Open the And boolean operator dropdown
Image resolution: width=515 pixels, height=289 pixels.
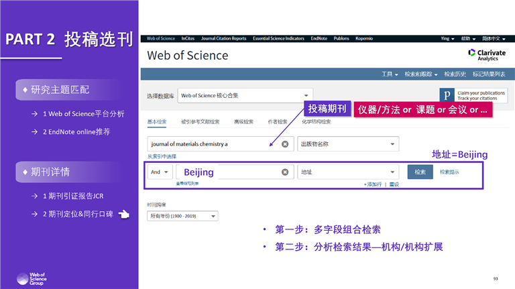[160, 172]
